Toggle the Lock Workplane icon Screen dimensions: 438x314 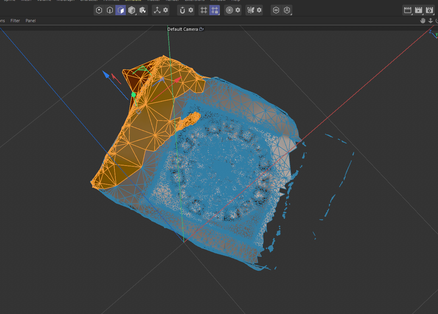(214, 10)
